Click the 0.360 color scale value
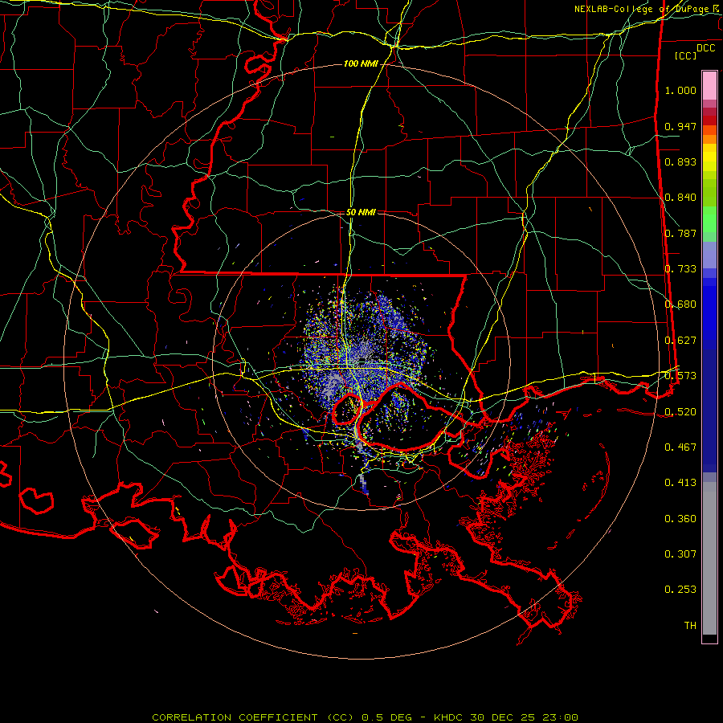This screenshot has width=723, height=723. coord(680,519)
